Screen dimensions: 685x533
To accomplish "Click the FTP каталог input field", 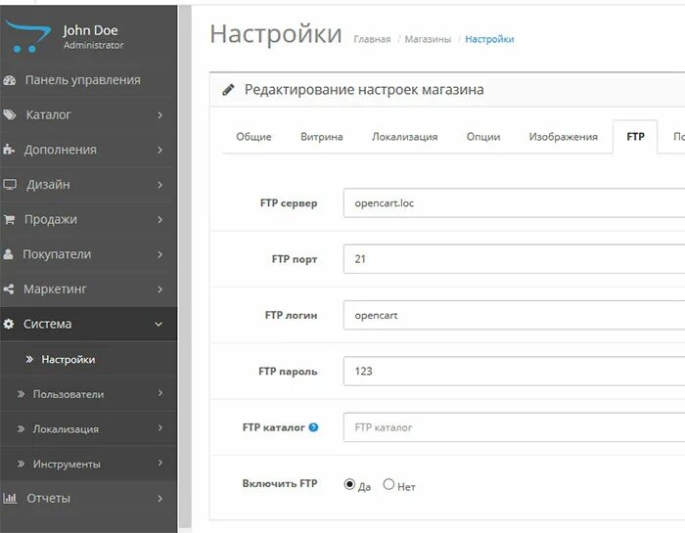I will [514, 427].
